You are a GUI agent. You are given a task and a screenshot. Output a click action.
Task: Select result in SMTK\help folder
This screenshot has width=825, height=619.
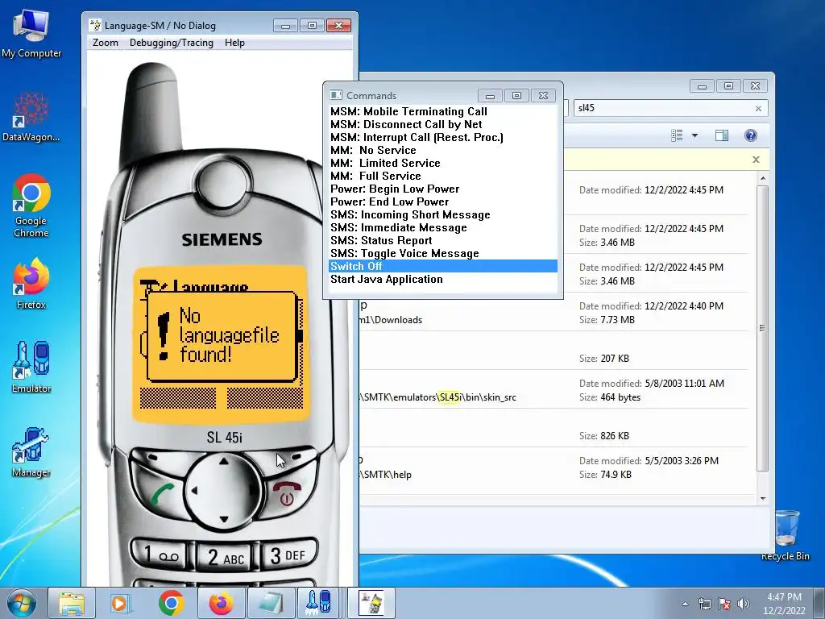coord(553,467)
